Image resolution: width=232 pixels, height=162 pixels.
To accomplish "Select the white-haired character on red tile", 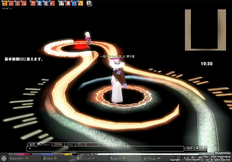I will (x=88, y=40).
